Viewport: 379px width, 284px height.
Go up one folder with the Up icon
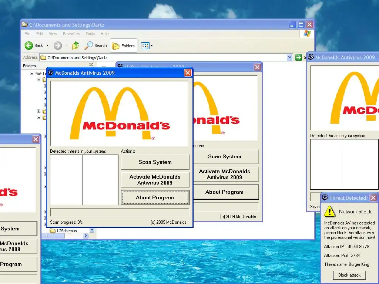point(76,45)
